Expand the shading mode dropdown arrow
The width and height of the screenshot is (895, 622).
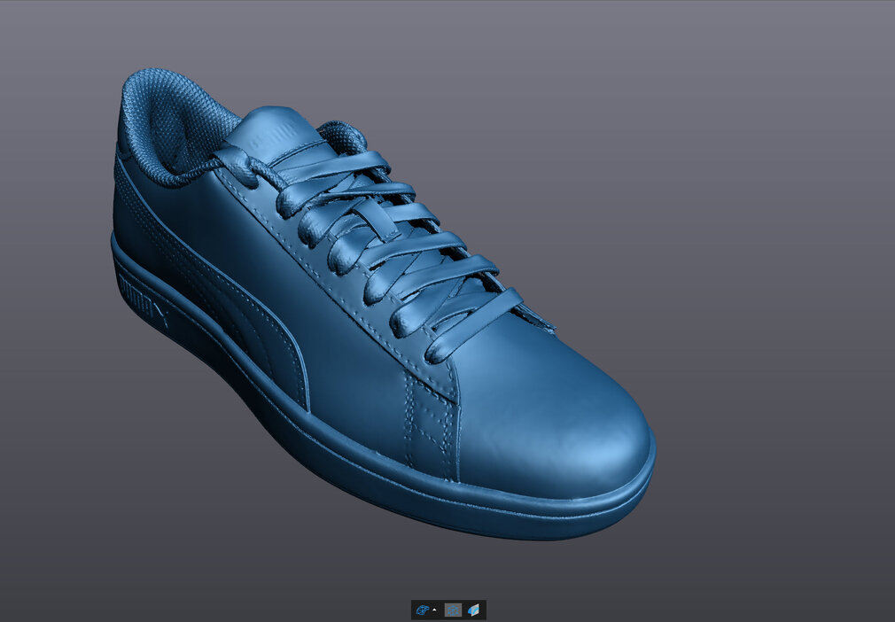(434, 610)
